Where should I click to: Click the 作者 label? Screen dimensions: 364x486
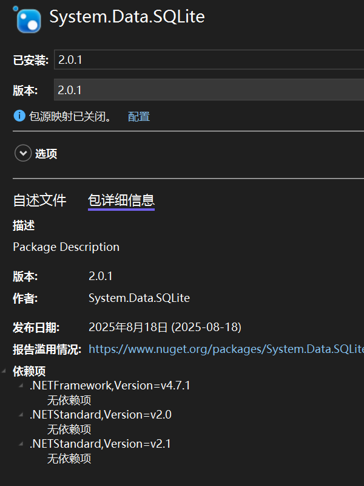25,298
